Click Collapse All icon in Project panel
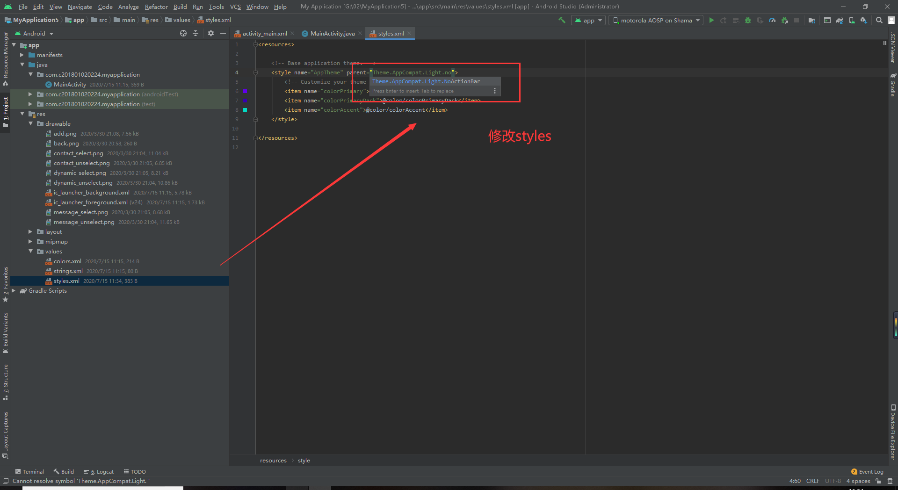Image resolution: width=898 pixels, height=490 pixels. click(x=196, y=33)
